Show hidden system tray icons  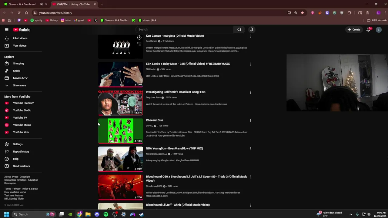[x=351, y=214]
